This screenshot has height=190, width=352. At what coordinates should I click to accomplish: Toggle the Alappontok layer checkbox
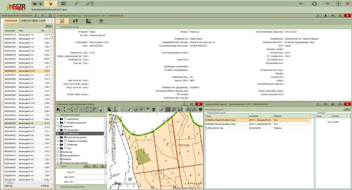(x=58, y=126)
